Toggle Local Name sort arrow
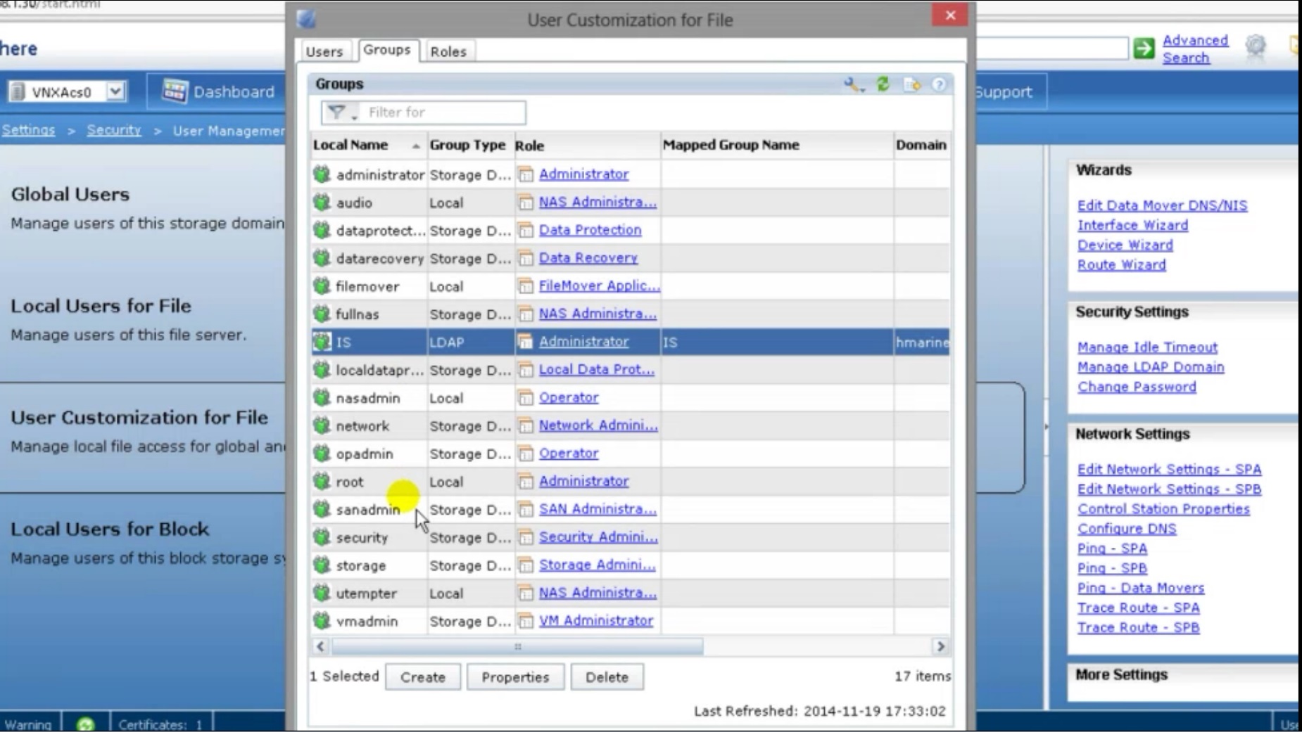Viewport: 1302px width, 732px height. [416, 146]
